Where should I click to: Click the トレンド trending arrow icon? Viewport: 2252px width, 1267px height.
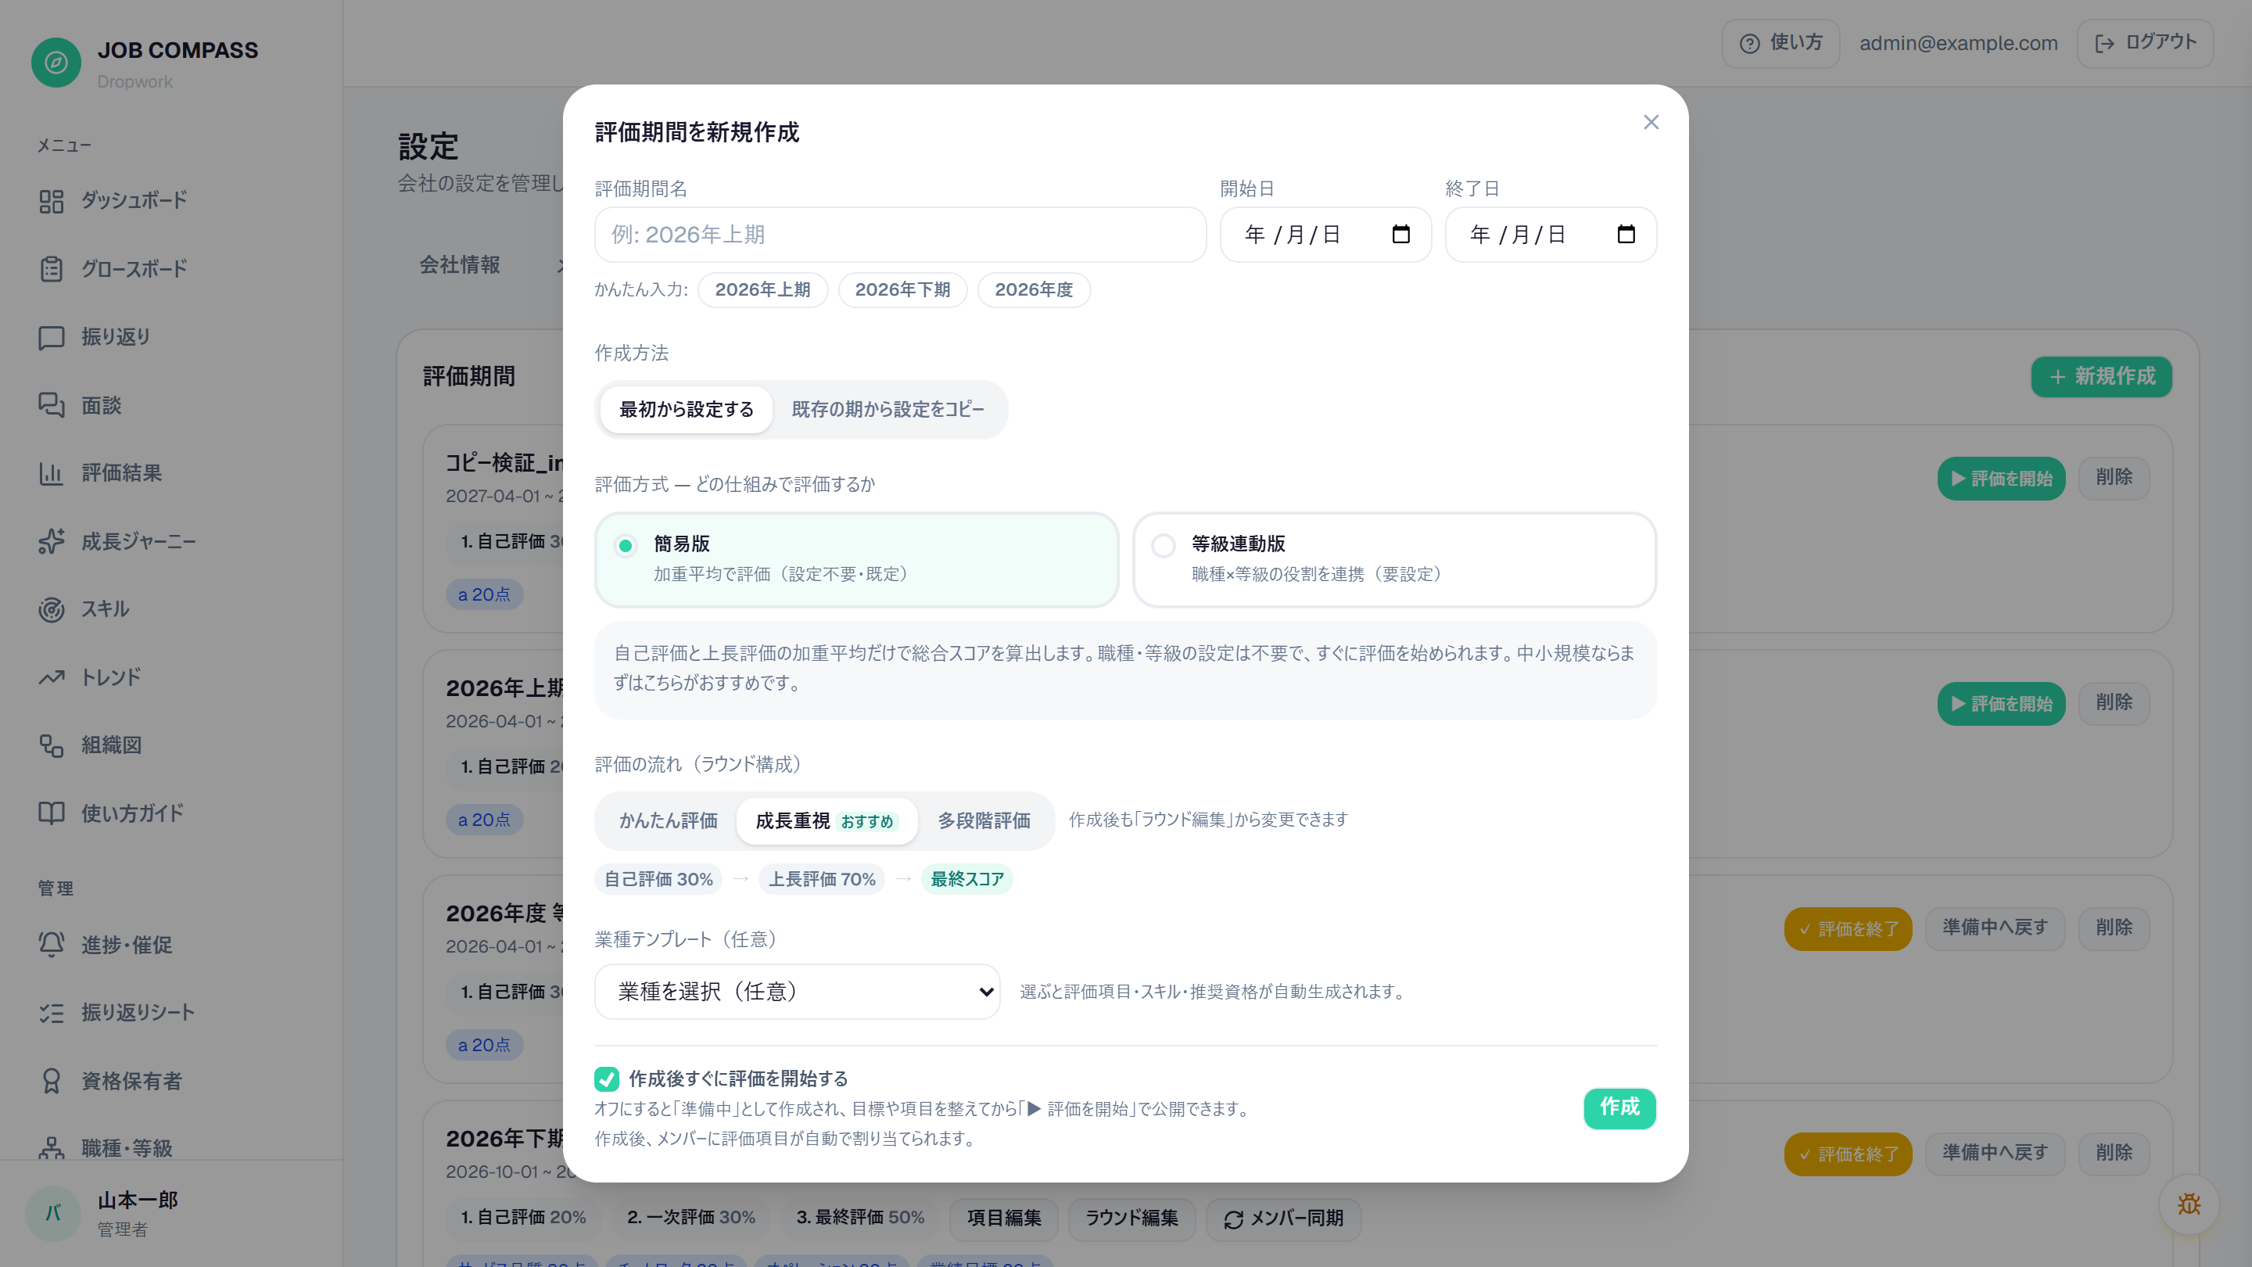tap(52, 677)
